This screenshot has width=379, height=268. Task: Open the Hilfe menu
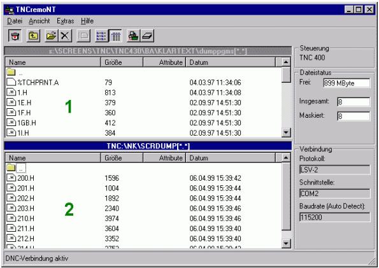point(87,21)
